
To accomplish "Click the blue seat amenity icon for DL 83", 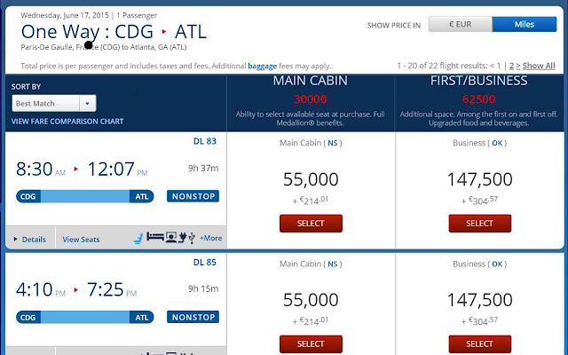I will pos(138,239).
